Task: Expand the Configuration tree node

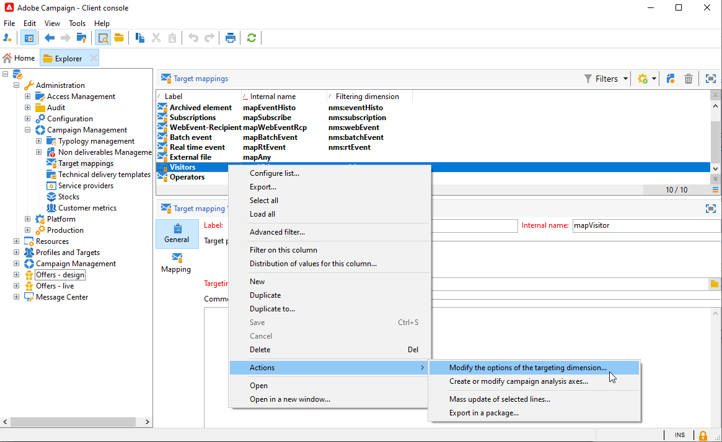Action: (x=28, y=119)
